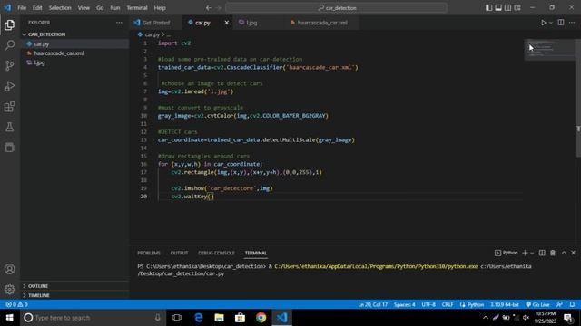Open Chrome from the taskbar
581x326 pixels.
pyautogui.click(x=261, y=318)
